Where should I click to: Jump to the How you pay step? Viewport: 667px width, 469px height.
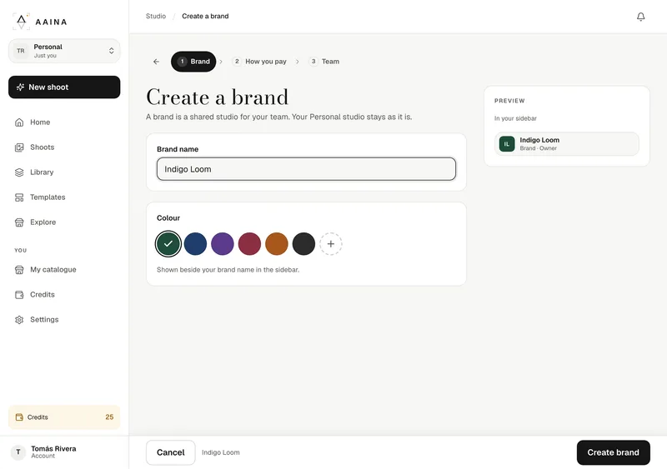pos(259,62)
